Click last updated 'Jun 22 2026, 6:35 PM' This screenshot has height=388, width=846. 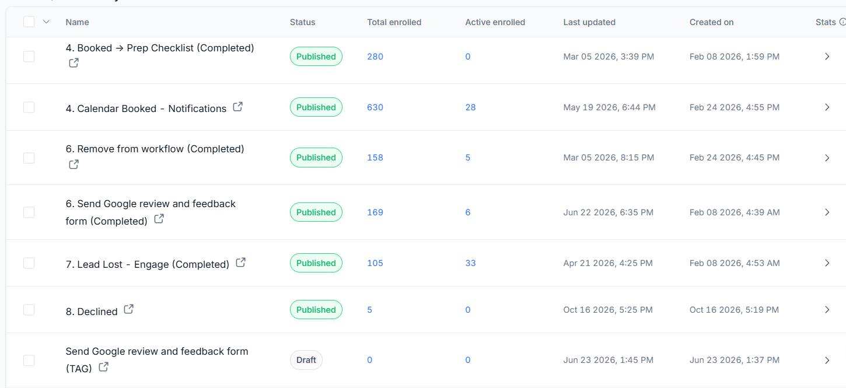(x=608, y=212)
